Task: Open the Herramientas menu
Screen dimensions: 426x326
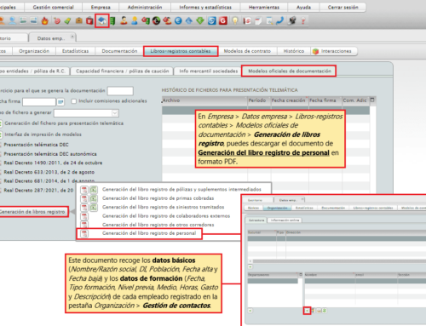Action: coord(264,7)
